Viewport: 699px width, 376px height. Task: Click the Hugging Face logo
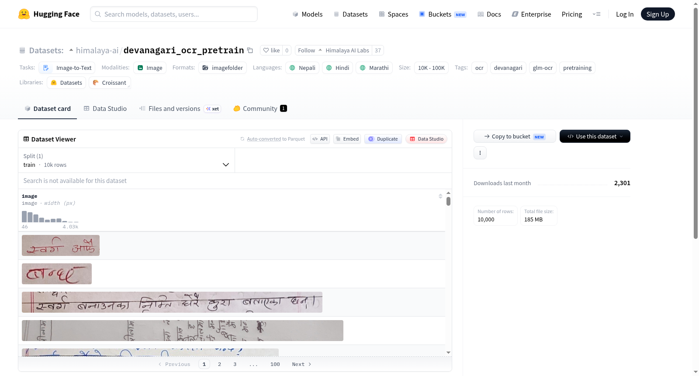click(48, 14)
